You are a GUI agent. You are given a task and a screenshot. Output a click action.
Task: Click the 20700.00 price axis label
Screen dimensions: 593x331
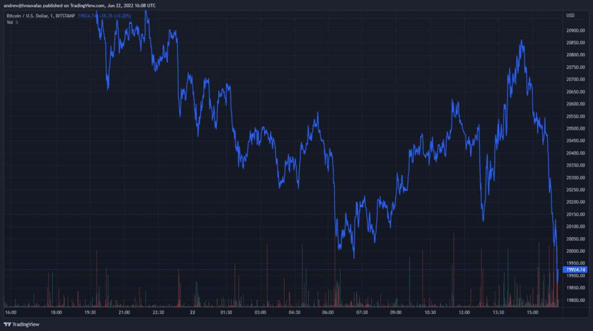coord(576,79)
